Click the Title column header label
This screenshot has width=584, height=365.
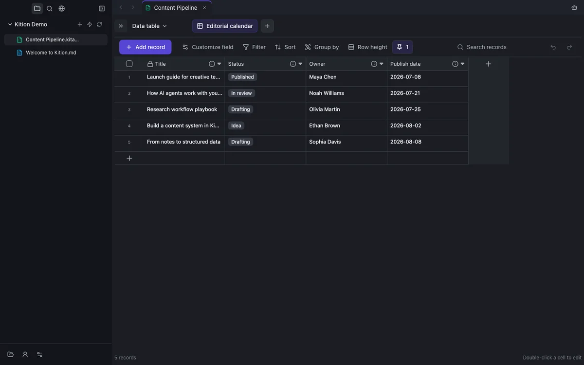click(161, 64)
